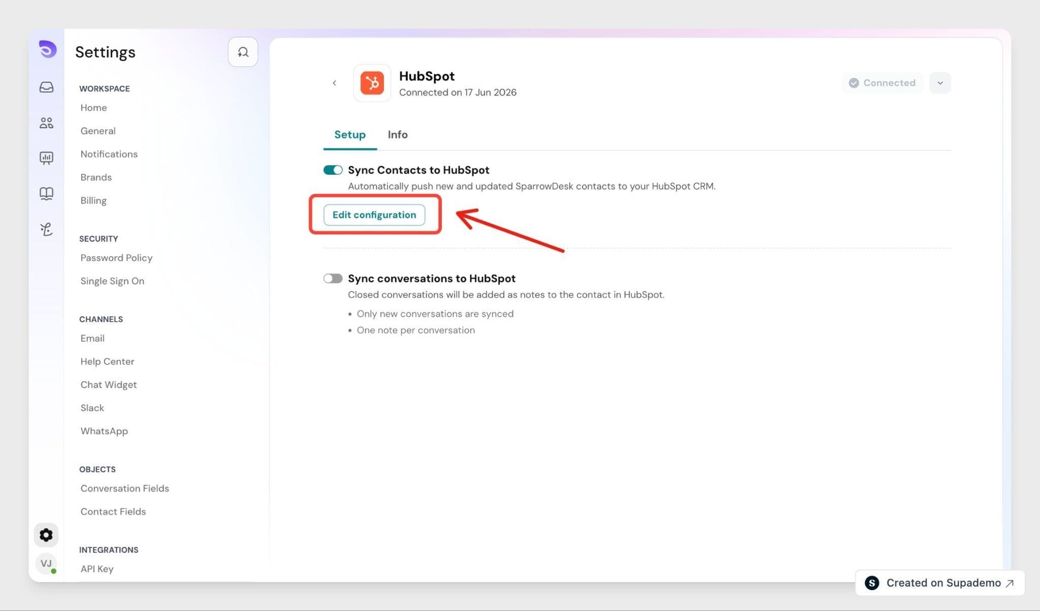Screen dimensions: 1040x611
Task: Enable Sync conversations to HubSpot toggle
Action: tap(333, 278)
